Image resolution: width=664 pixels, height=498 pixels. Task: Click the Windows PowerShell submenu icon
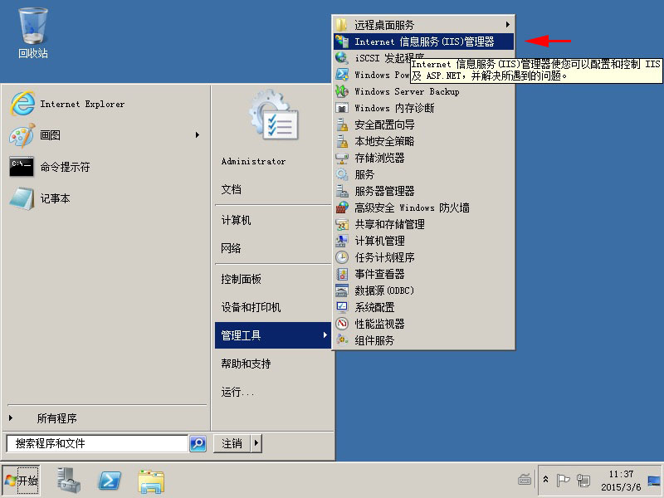click(x=342, y=75)
